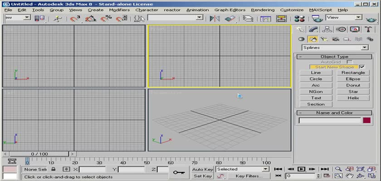The image size is (381, 181).
Task: Open the Rendering menu
Action: pos(263,10)
